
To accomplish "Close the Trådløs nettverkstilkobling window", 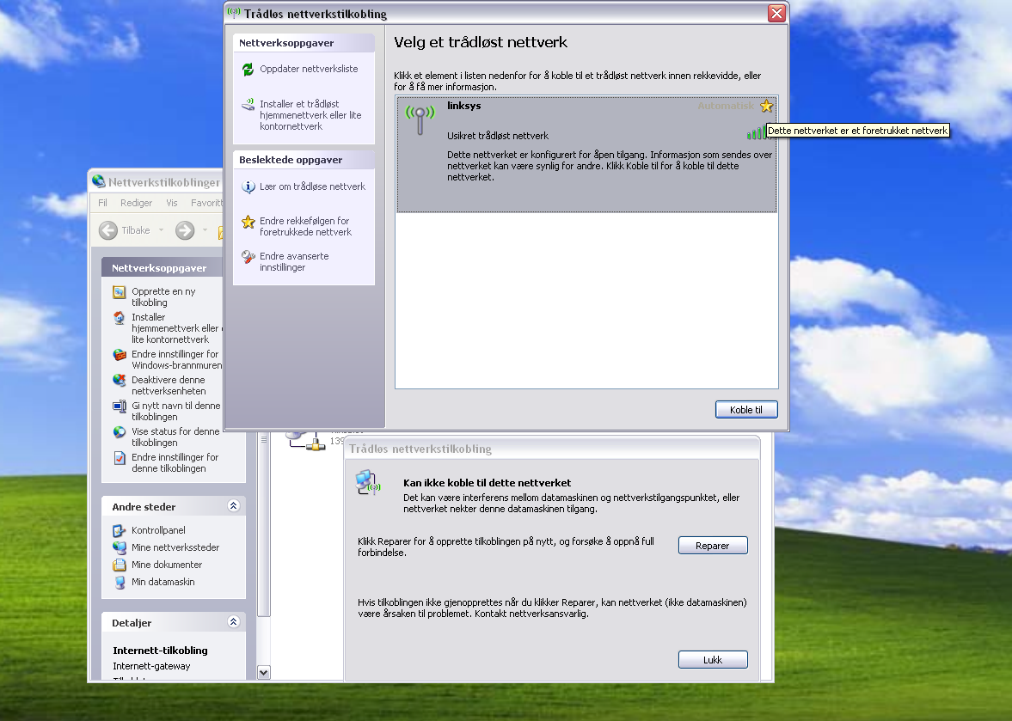I will coord(776,13).
